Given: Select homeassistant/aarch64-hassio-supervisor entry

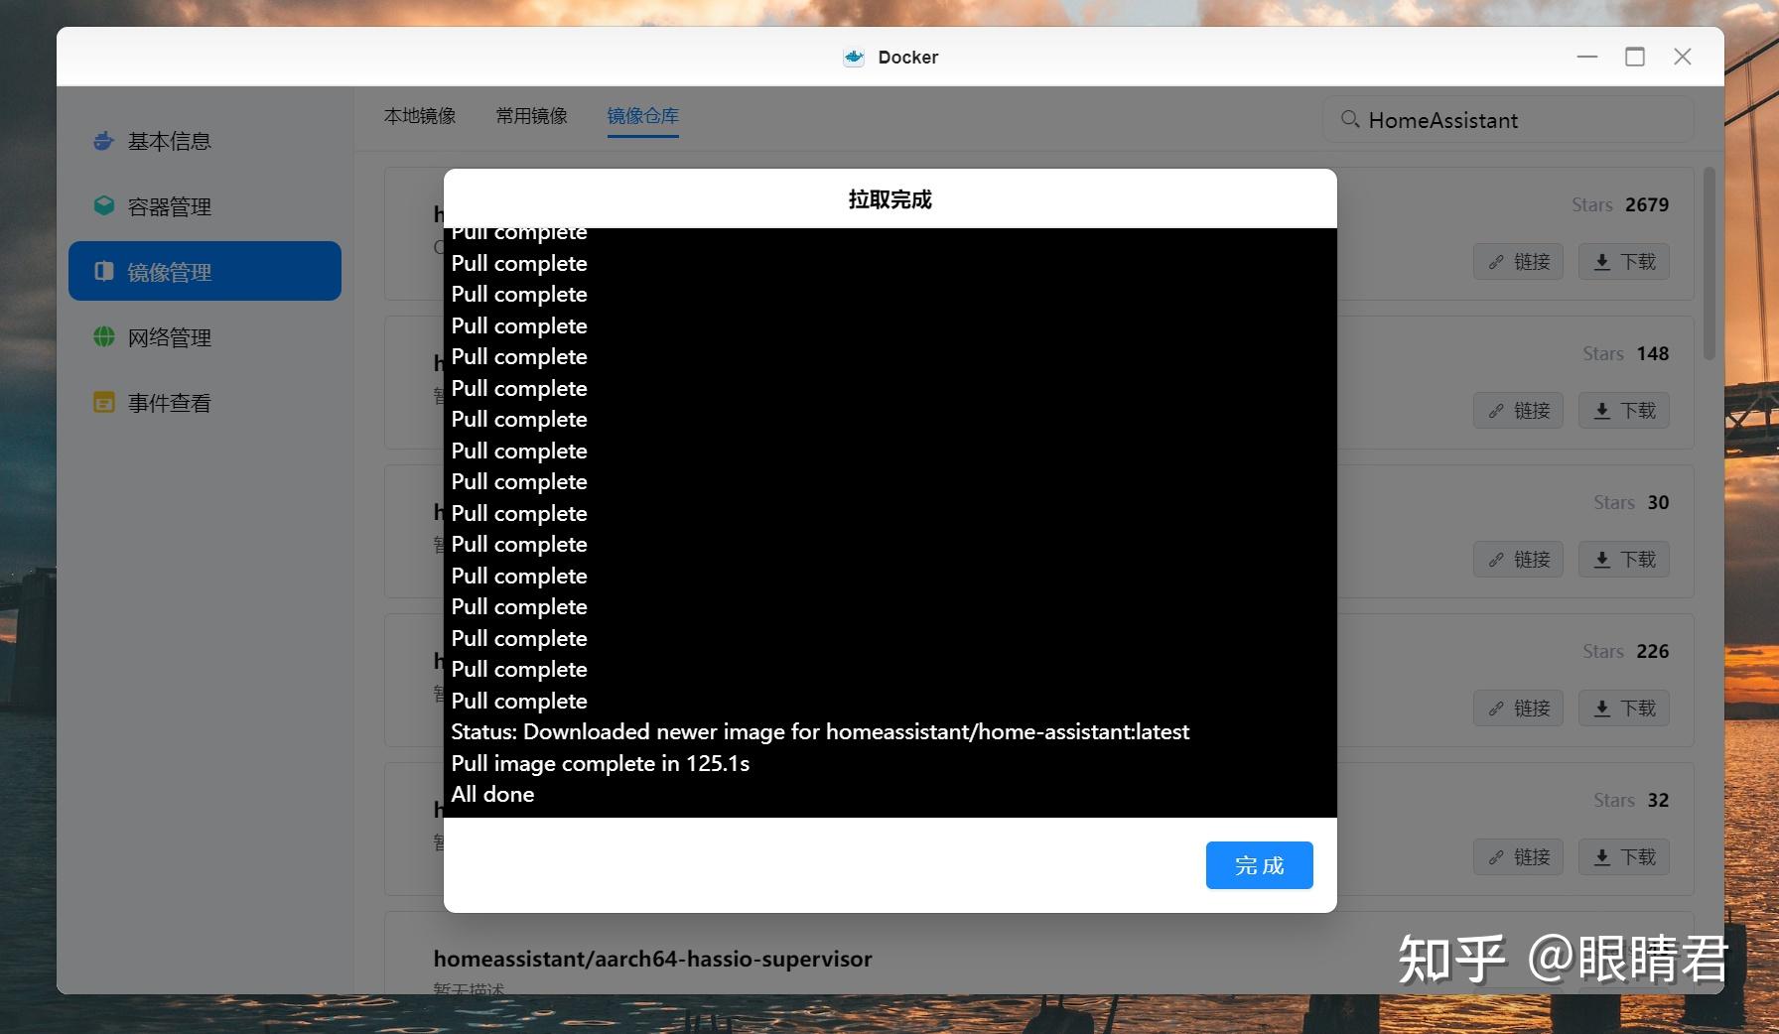Looking at the screenshot, I should click(652, 959).
